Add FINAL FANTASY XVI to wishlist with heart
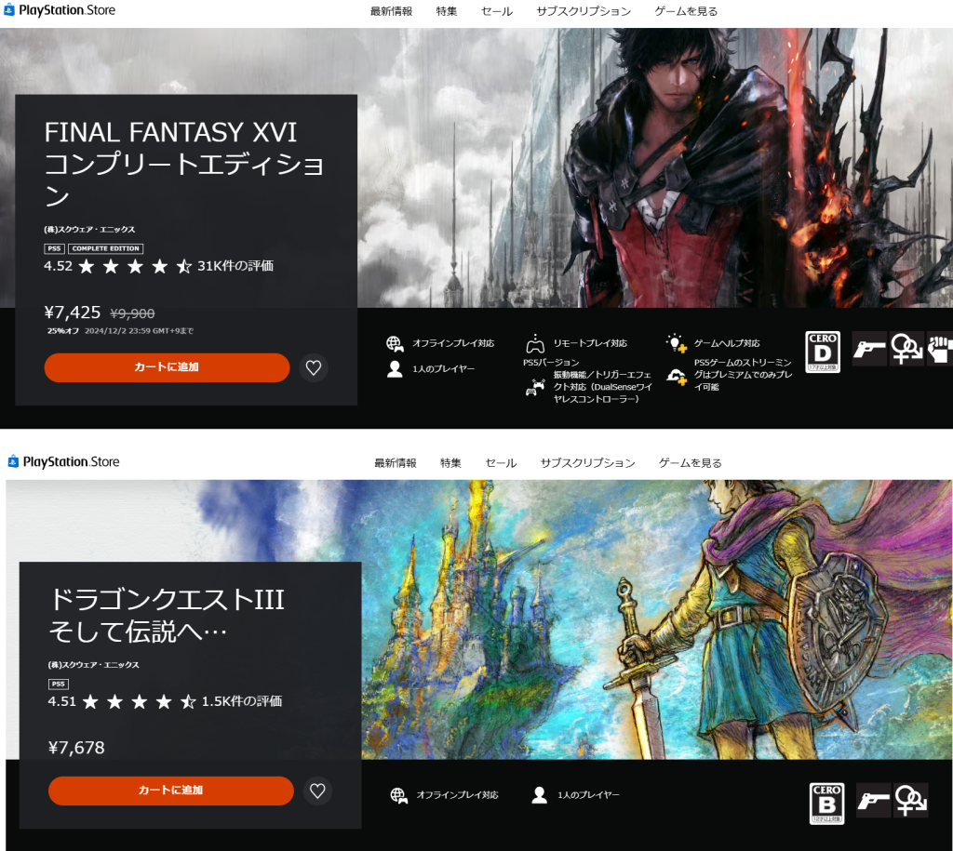Image resolution: width=953 pixels, height=851 pixels. point(314,367)
